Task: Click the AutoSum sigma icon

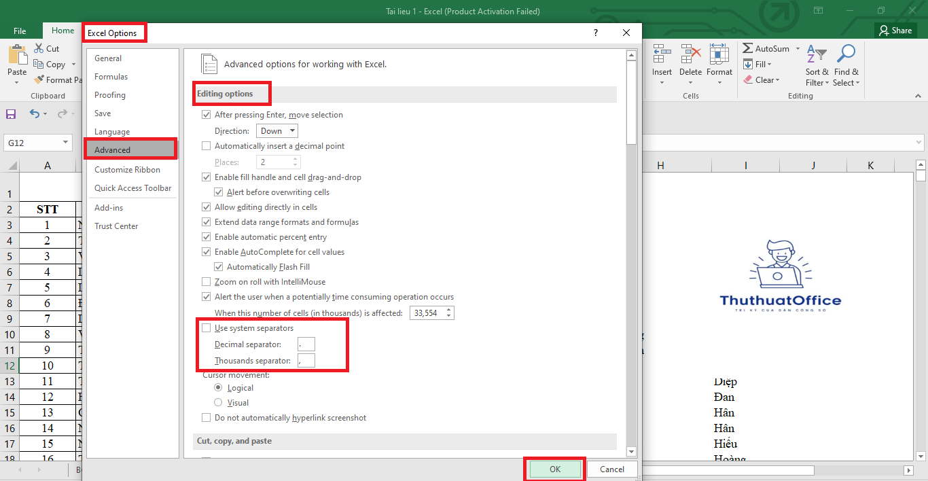Action: tap(748, 49)
